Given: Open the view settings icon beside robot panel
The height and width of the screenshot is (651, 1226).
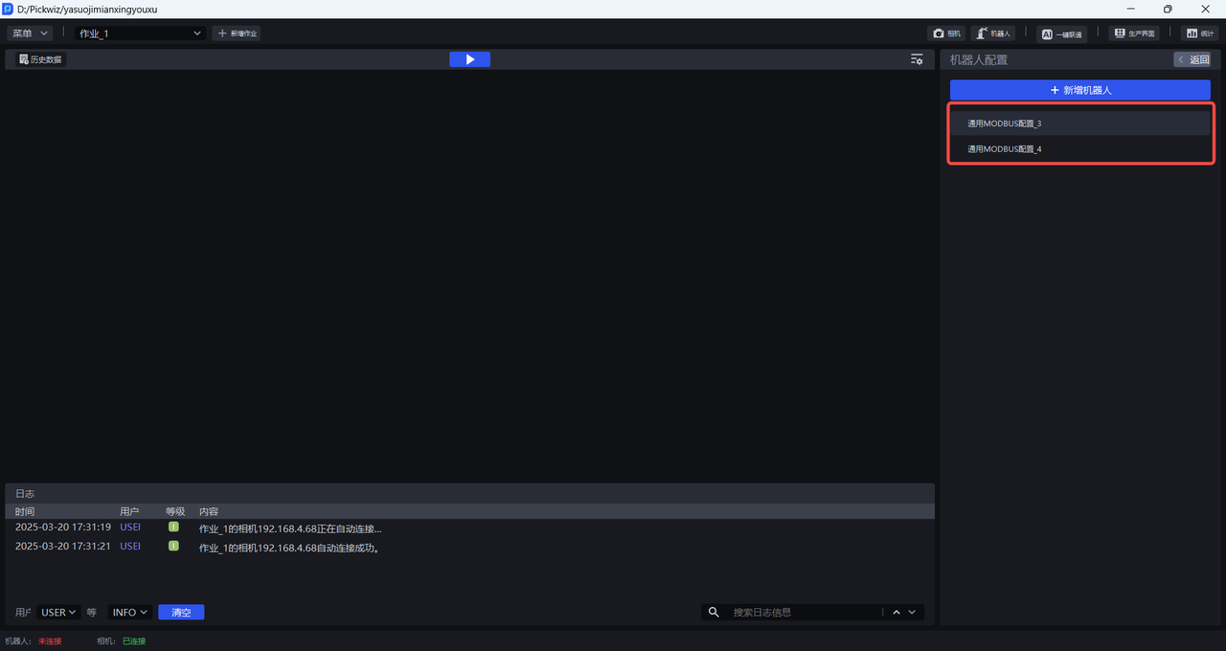Looking at the screenshot, I should click(x=917, y=59).
